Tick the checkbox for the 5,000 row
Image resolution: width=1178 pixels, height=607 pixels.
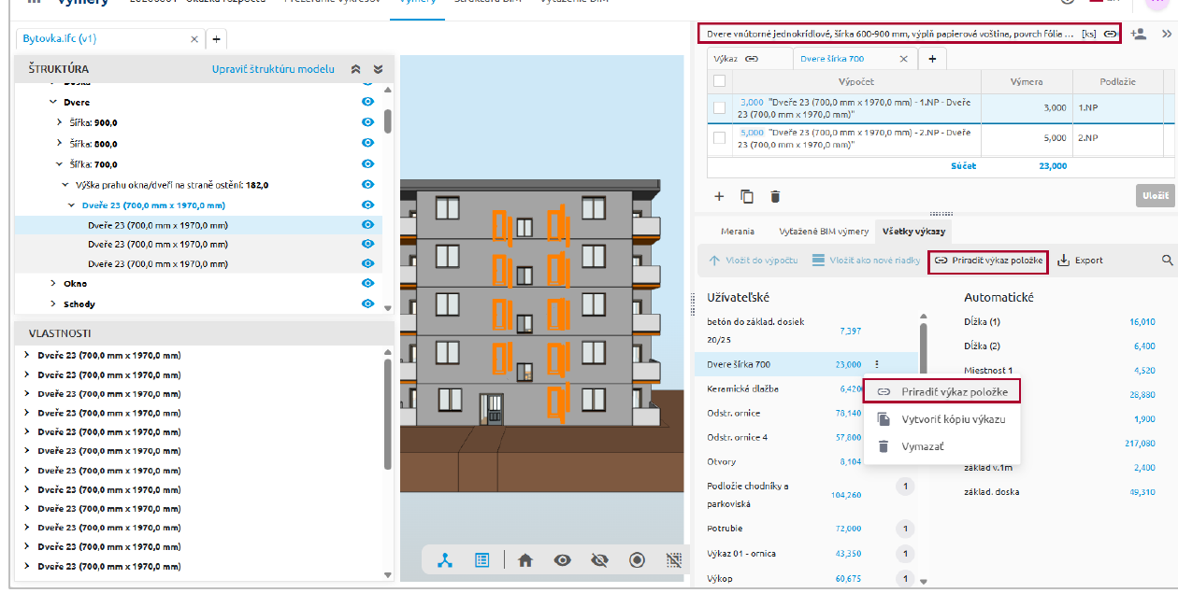coord(719,137)
